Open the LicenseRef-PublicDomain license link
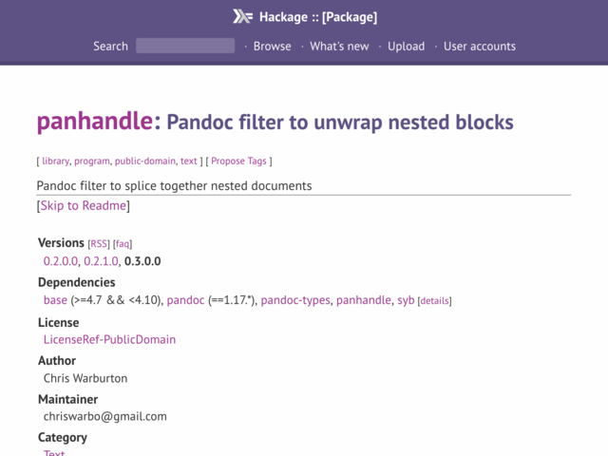Viewport: 608px width, 456px height. (109, 340)
